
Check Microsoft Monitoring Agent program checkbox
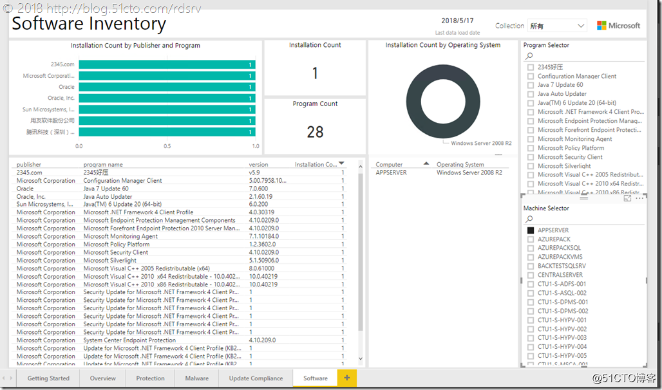pyautogui.click(x=531, y=139)
